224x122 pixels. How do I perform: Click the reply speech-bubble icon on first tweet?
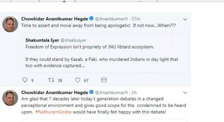pos(25,80)
